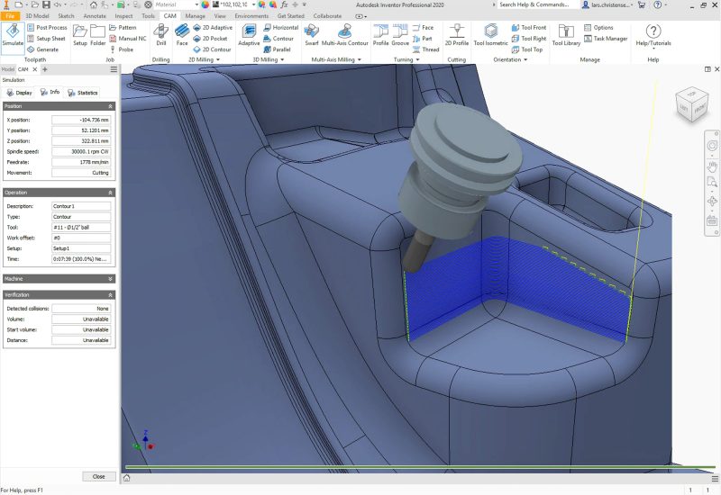Collapse the Verification section
The width and height of the screenshot is (721, 495).
pyautogui.click(x=110, y=295)
